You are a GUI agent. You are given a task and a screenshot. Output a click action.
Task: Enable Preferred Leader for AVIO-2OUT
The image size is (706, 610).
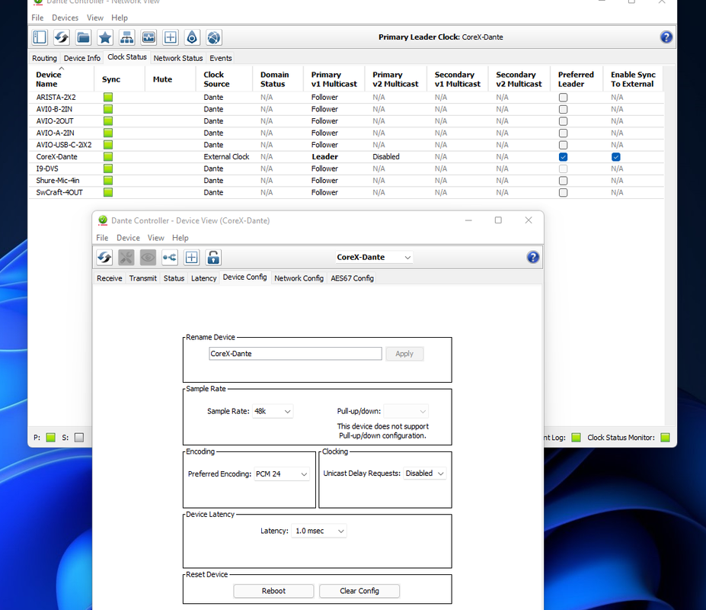(x=563, y=121)
